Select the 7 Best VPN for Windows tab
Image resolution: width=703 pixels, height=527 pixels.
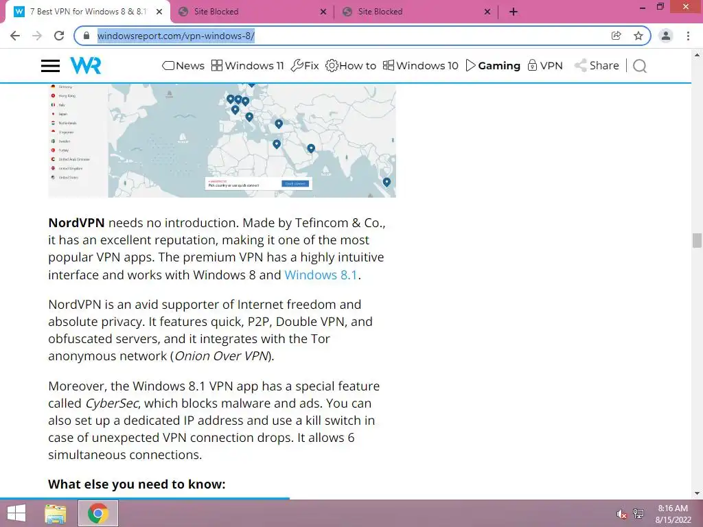pyautogui.click(x=87, y=12)
